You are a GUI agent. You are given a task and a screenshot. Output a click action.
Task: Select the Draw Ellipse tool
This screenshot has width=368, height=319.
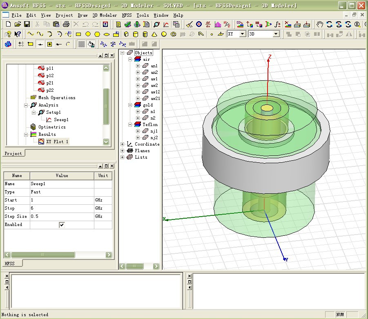click(107, 34)
